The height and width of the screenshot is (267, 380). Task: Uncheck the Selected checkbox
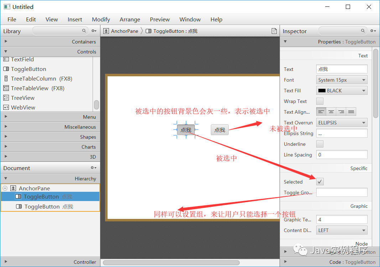point(319,181)
